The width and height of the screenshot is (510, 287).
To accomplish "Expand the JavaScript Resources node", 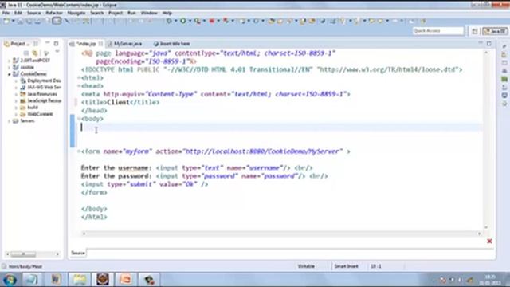I will pyautogui.click(x=16, y=101).
